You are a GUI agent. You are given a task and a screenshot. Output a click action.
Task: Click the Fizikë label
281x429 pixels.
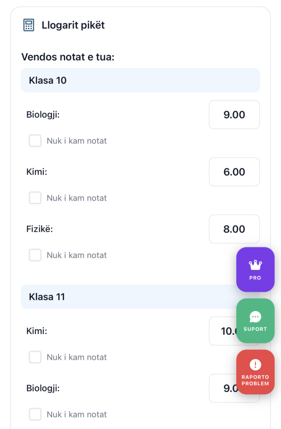click(x=39, y=229)
